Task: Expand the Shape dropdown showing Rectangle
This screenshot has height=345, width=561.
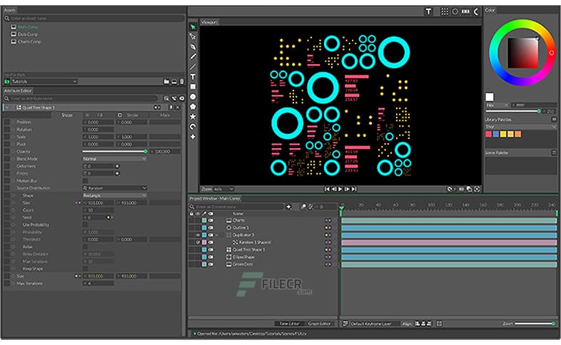Action: click(x=114, y=195)
